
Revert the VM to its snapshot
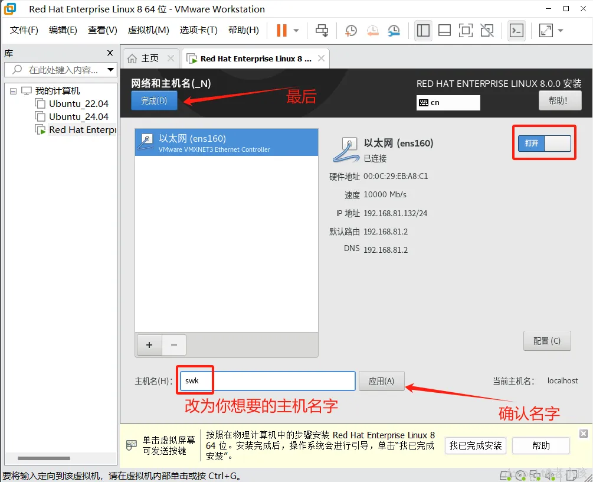tap(373, 30)
